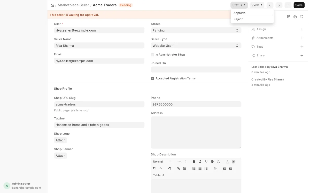Edit the Phone number field
Viewport: 310px width, 193px height.
pos(196,104)
